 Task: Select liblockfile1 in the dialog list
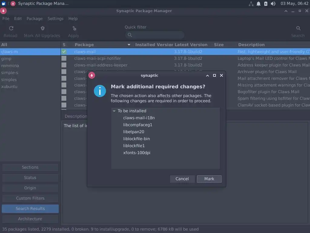pos(134,146)
